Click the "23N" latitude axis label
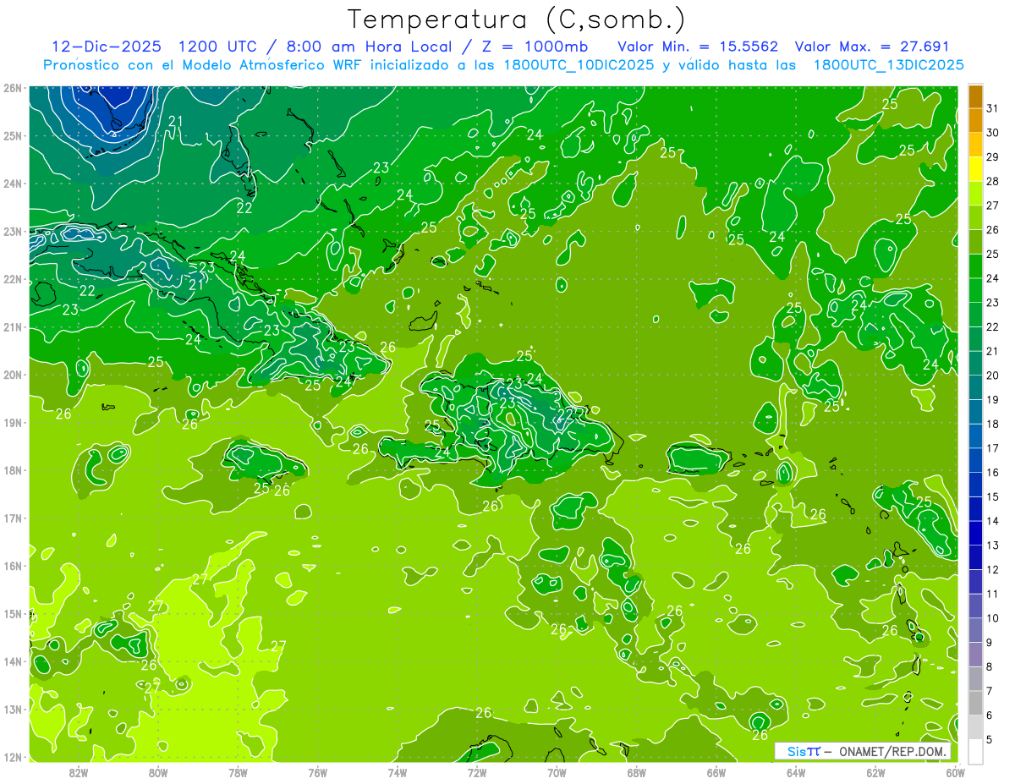This screenshot has height=784, width=1015. [x=13, y=232]
